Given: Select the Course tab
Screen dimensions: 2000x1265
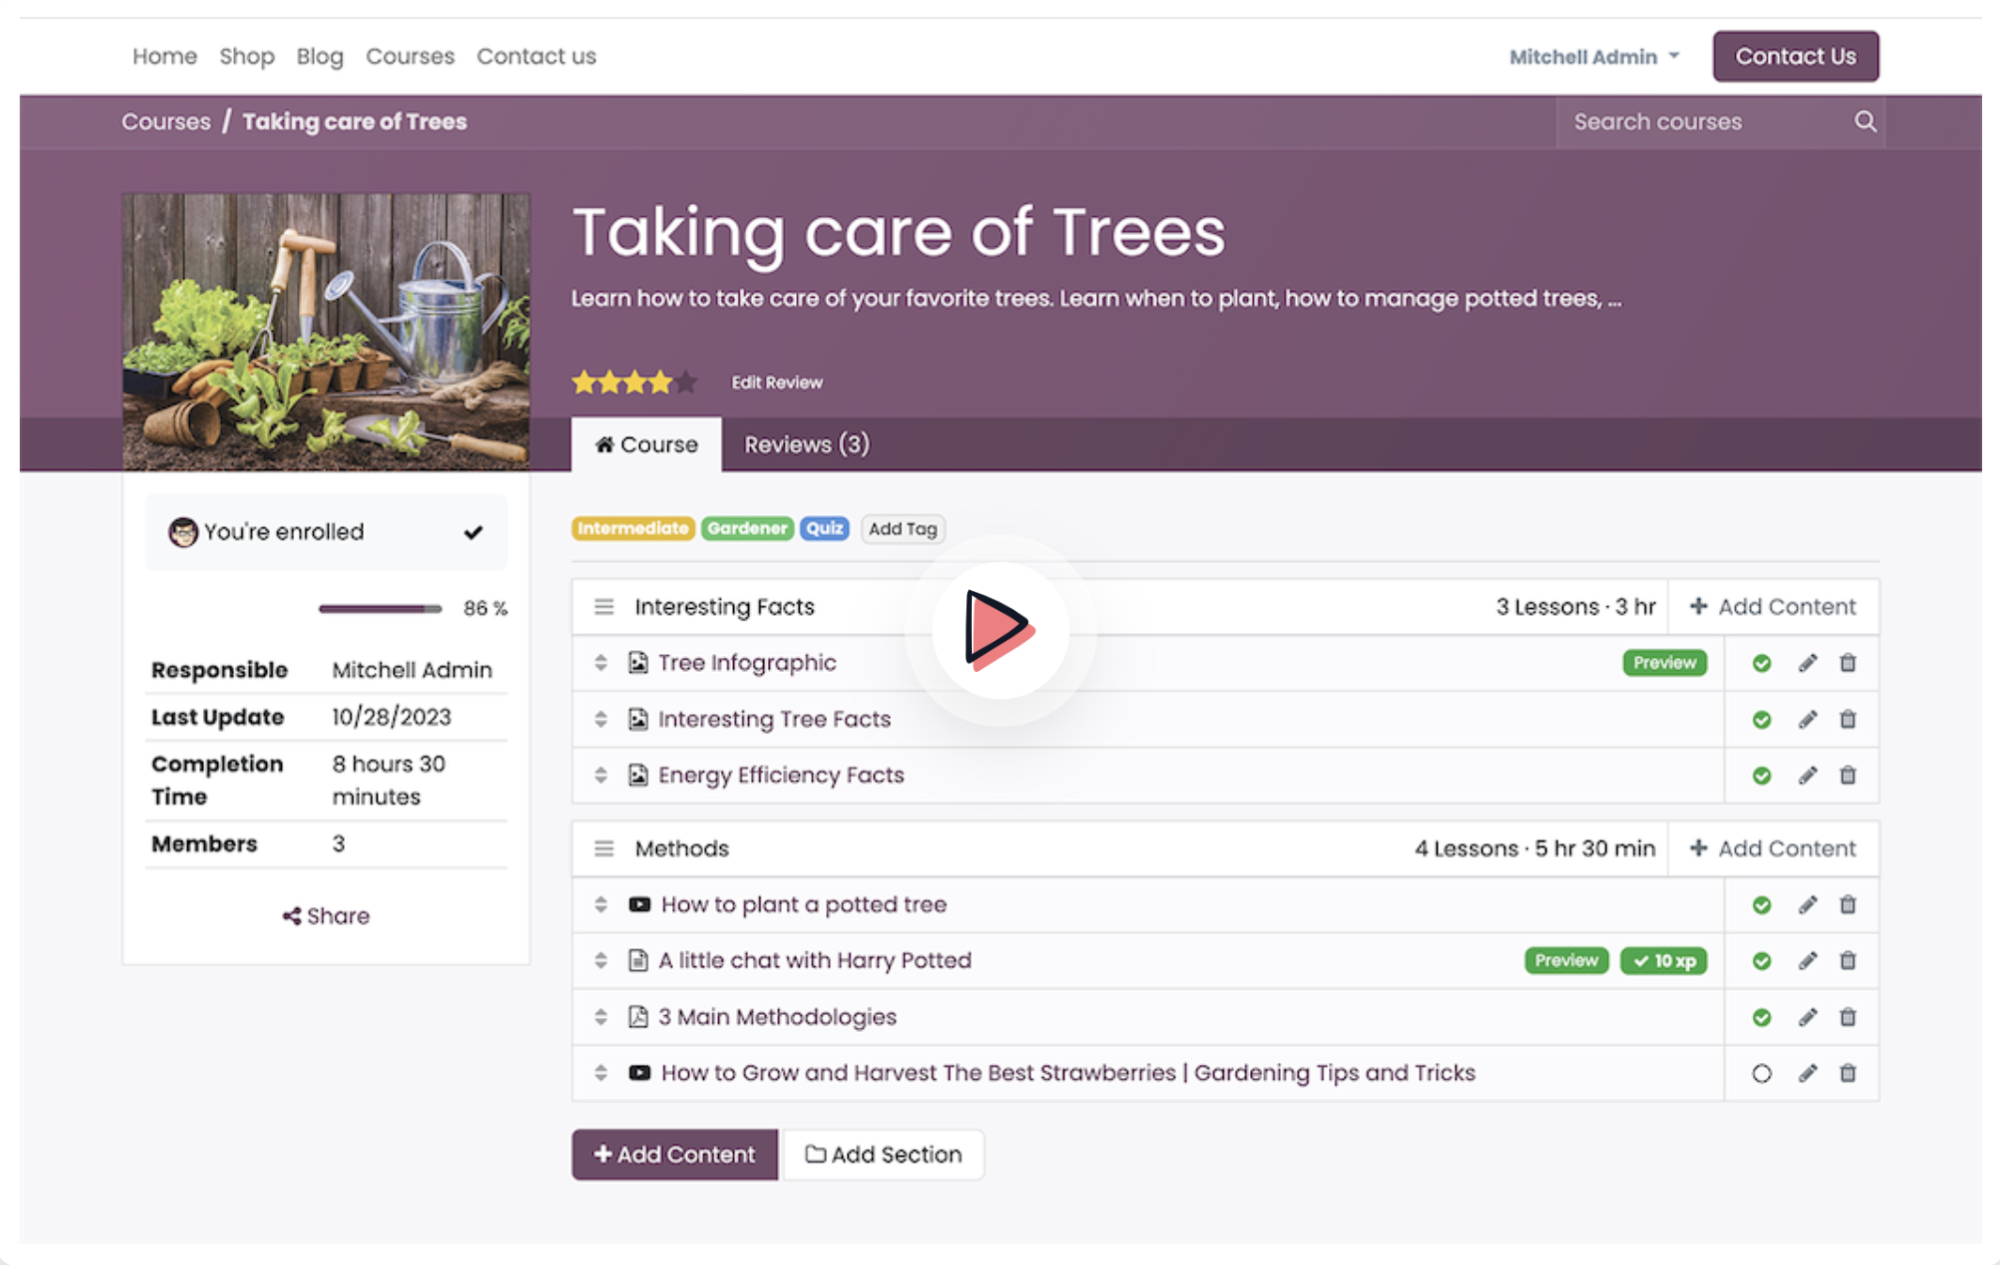Looking at the screenshot, I should pos(647,445).
